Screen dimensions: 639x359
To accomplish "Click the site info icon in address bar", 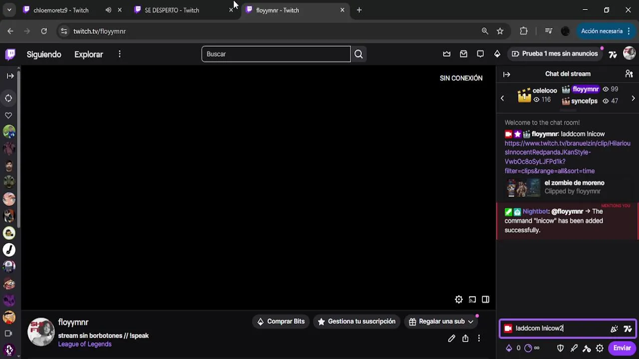I will coord(63,31).
